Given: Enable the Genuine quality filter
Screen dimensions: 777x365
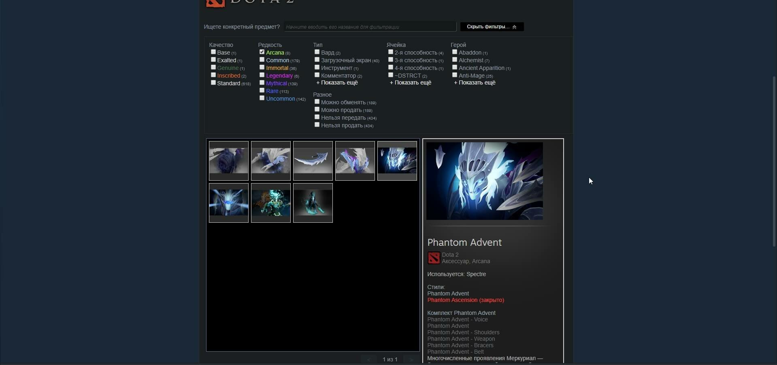Looking at the screenshot, I should click(213, 68).
